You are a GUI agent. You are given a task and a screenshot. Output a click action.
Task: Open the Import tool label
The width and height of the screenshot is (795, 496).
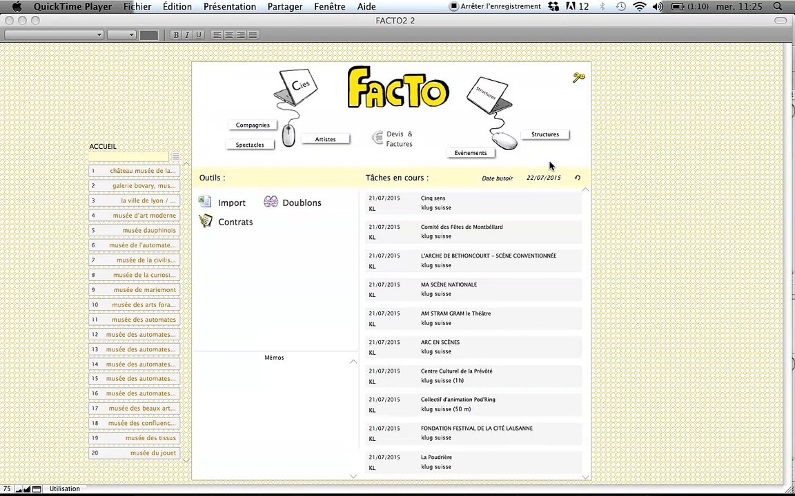232,203
